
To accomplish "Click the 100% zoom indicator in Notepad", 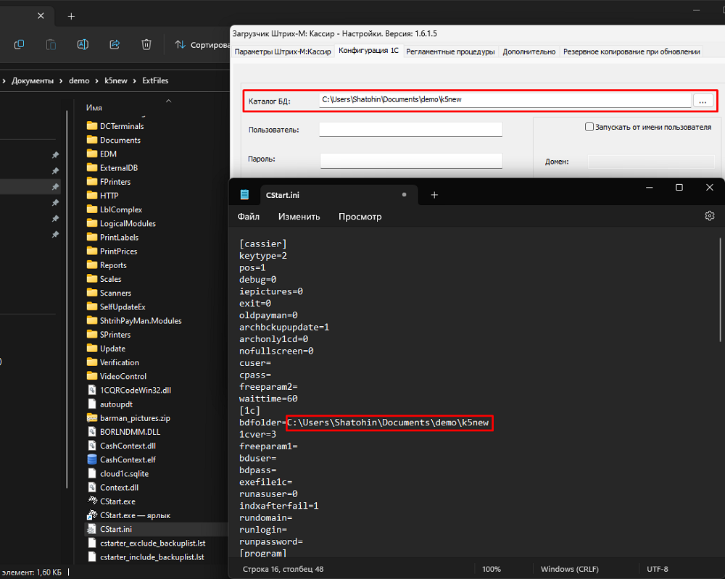I will [491, 570].
